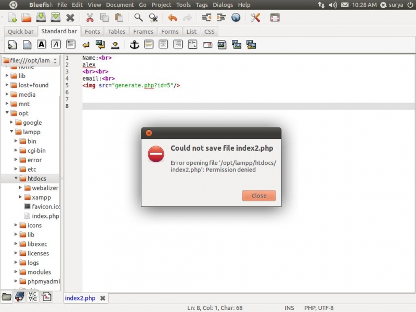
Task: Expand the webalizer folder
Action: [x=21, y=188]
